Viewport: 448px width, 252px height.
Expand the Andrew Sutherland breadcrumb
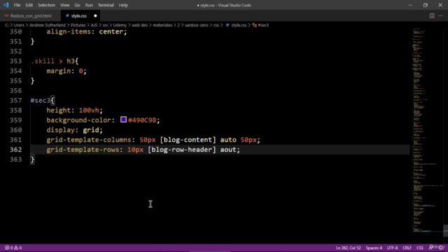tap(48, 25)
